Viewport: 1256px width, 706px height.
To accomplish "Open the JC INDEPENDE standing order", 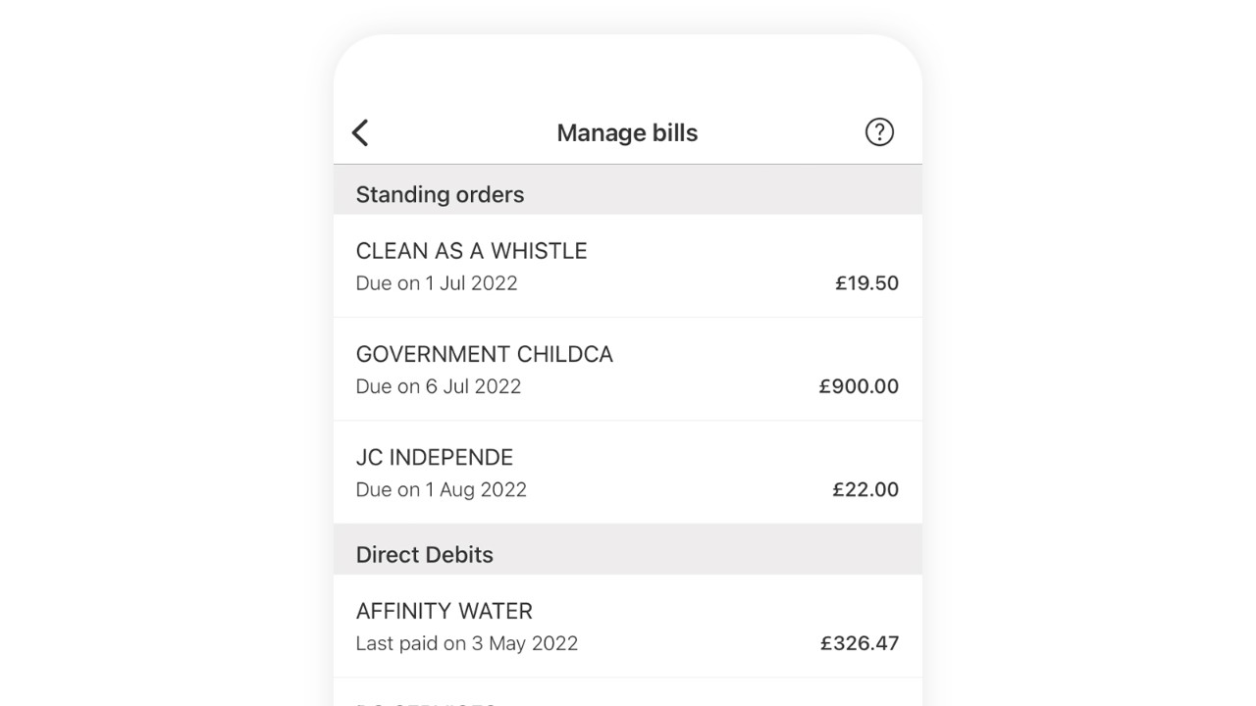I will point(628,473).
